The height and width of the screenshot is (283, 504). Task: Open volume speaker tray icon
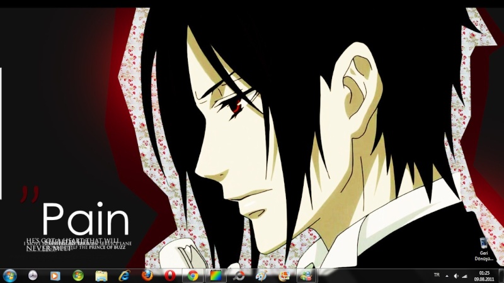pos(456,276)
